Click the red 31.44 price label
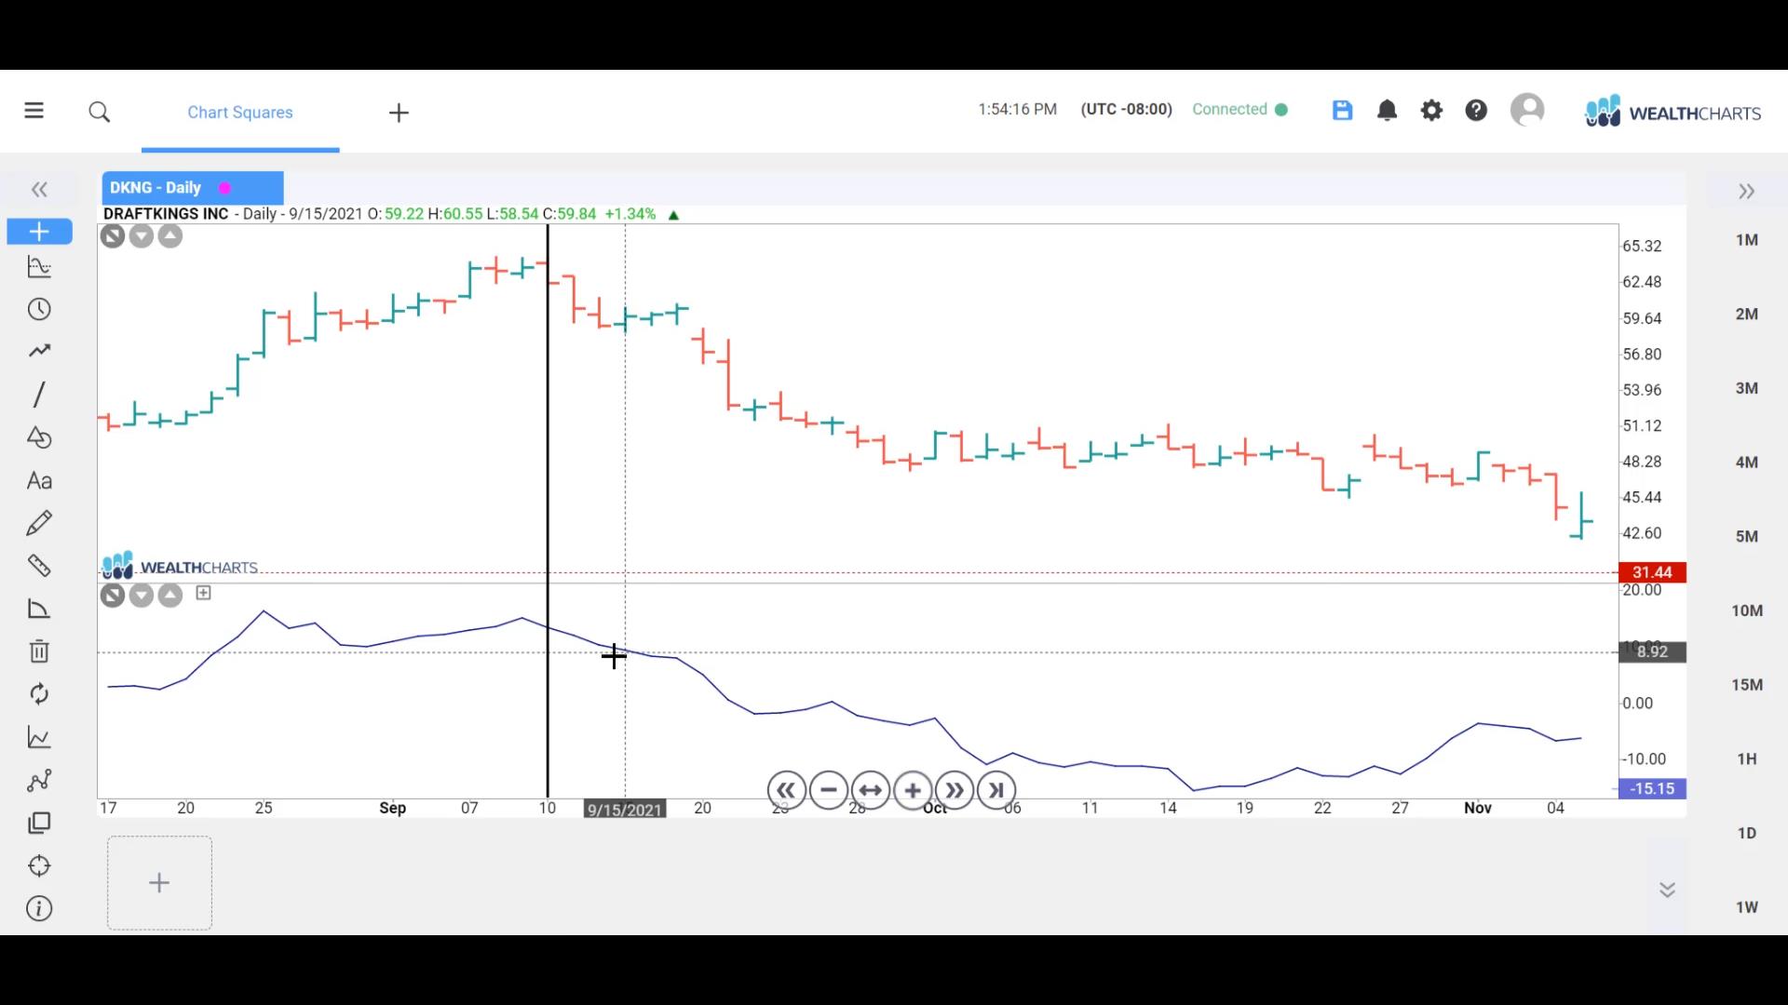Screen dimensions: 1788x1005 [x=1652, y=572]
